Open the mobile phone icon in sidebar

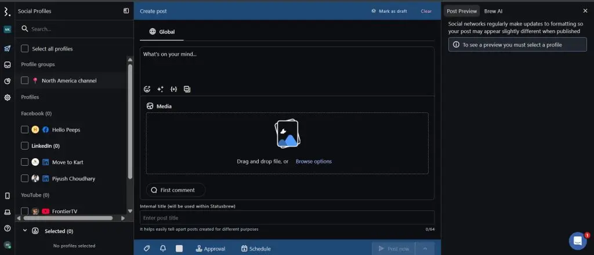tap(7, 196)
